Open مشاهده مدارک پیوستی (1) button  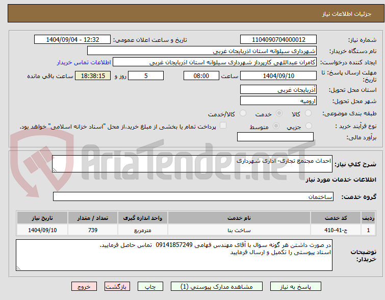point(217,287)
